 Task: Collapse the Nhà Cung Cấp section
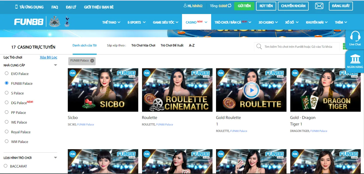(55, 65)
